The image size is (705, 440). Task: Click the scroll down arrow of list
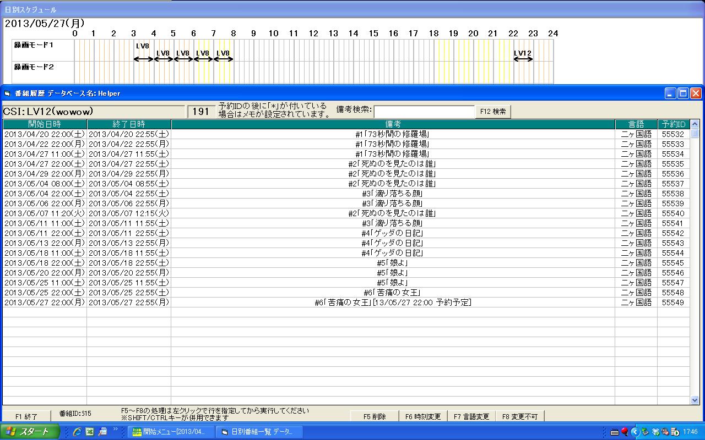tap(695, 400)
